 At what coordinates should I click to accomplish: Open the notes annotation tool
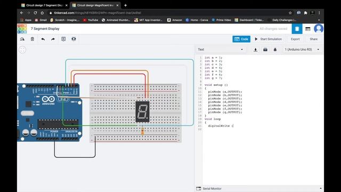[63, 39]
